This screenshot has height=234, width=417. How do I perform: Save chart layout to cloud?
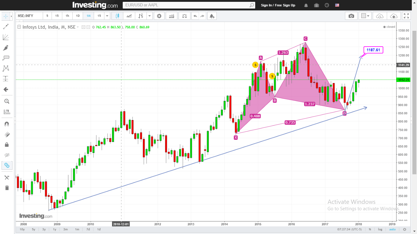394,16
